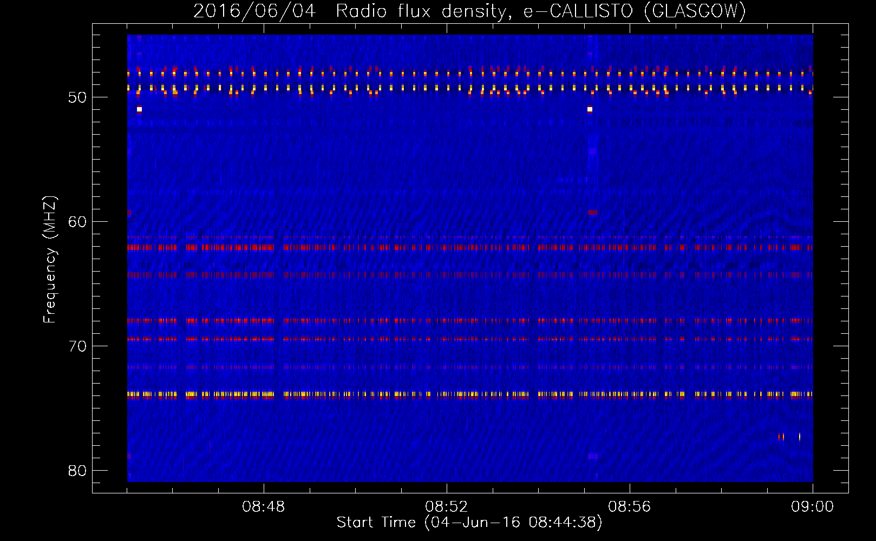Click the white spike near 51 MHz at spectrogram start

(139, 109)
